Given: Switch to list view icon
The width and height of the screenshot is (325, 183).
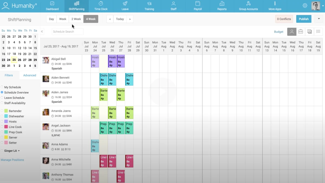Looking at the screenshot, I should (318, 32).
